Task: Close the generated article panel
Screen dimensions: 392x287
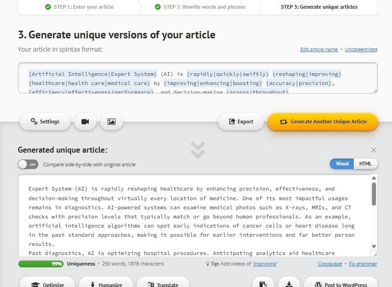Action: coord(374,150)
